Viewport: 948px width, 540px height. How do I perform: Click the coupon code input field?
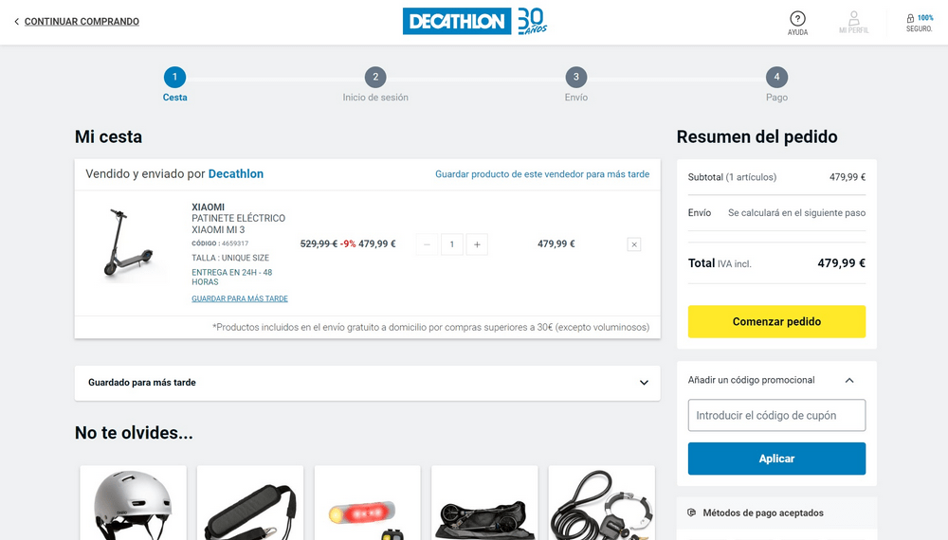click(776, 415)
